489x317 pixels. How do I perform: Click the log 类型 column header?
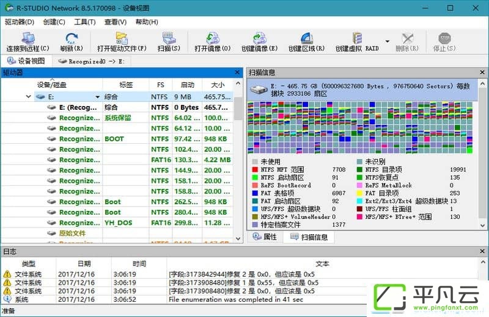coord(28,264)
